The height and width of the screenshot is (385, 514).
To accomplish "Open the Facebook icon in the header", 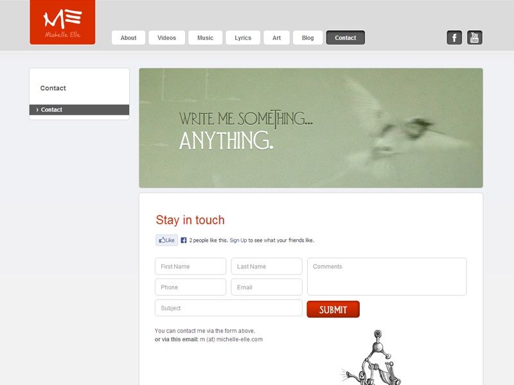I will tap(454, 38).
